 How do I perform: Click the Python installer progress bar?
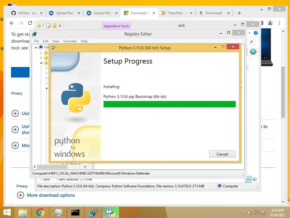pyautogui.click(x=169, y=104)
